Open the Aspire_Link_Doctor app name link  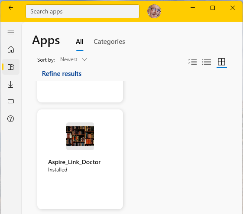tap(74, 162)
